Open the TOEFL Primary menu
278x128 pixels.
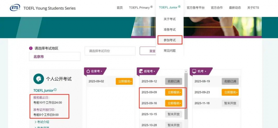141,8
